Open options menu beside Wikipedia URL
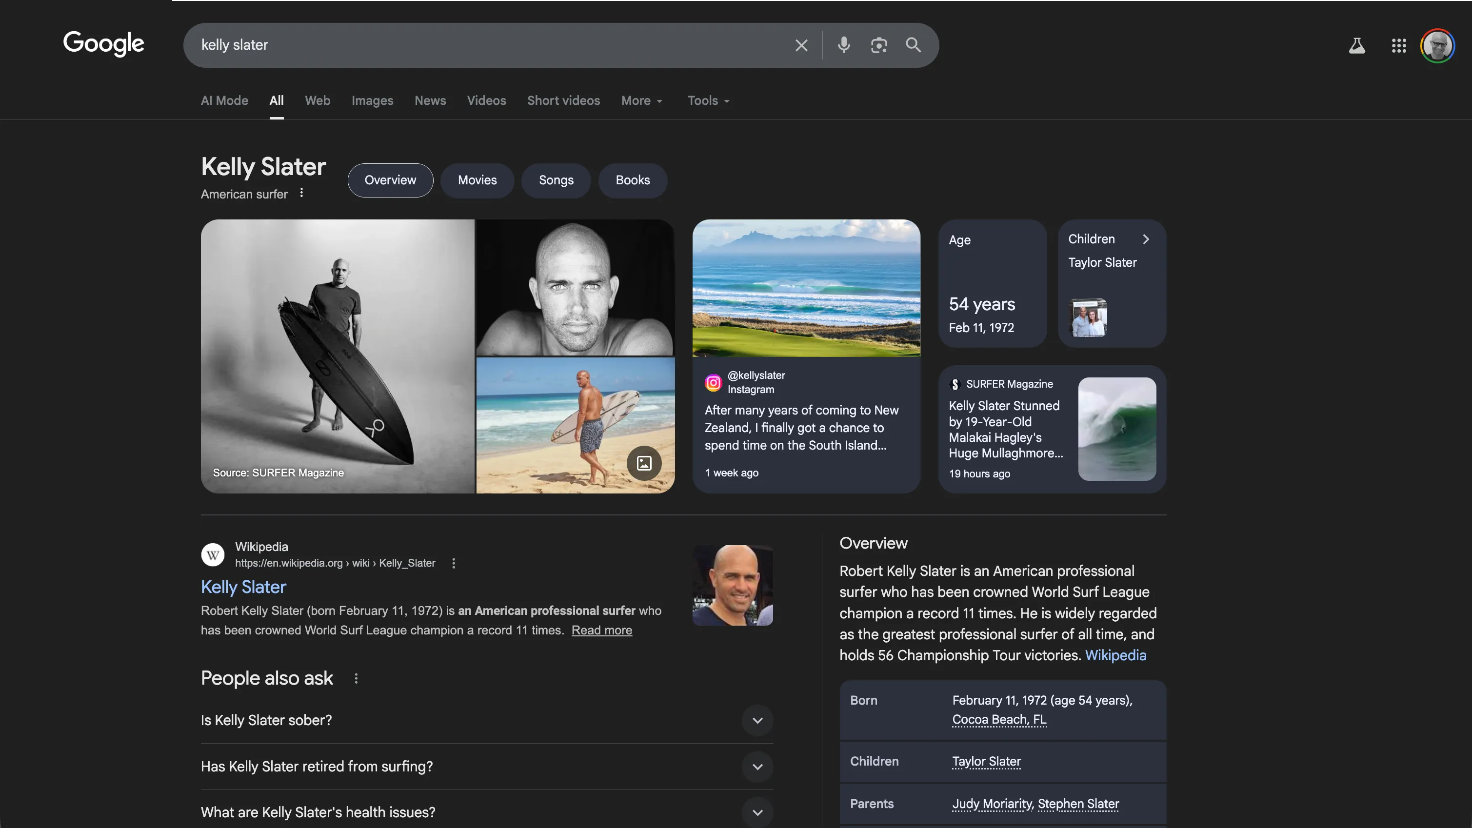Image resolution: width=1472 pixels, height=828 pixels. (x=454, y=563)
